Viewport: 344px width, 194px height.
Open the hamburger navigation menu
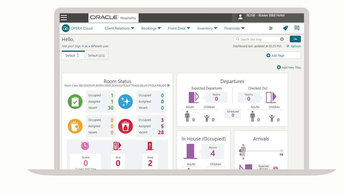click(x=64, y=17)
